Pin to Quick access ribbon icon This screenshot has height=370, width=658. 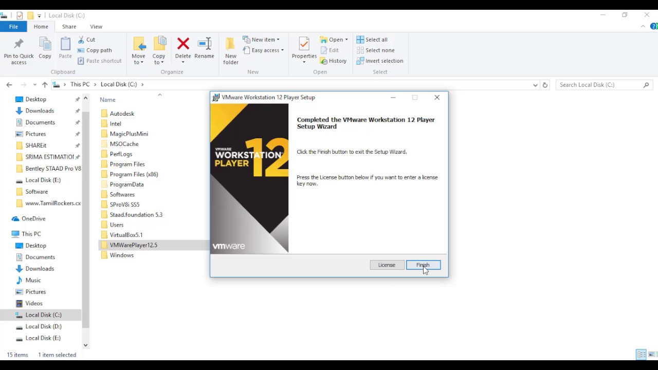[19, 51]
